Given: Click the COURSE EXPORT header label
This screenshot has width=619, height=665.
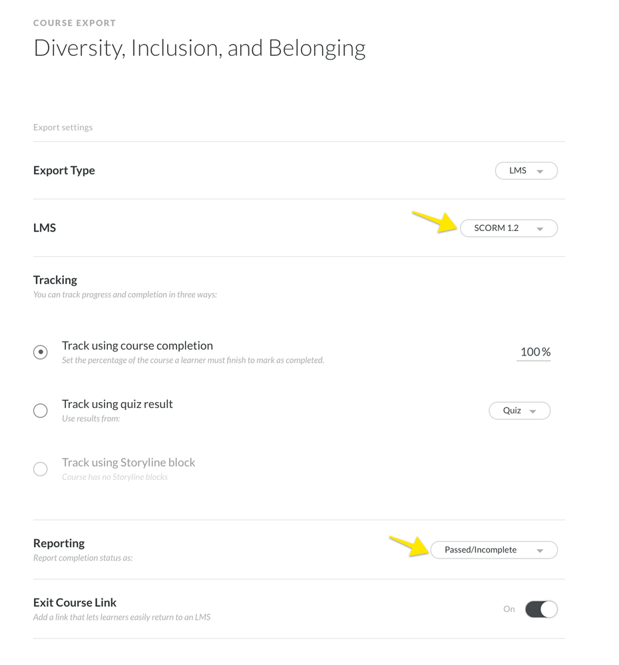Looking at the screenshot, I should pos(75,23).
